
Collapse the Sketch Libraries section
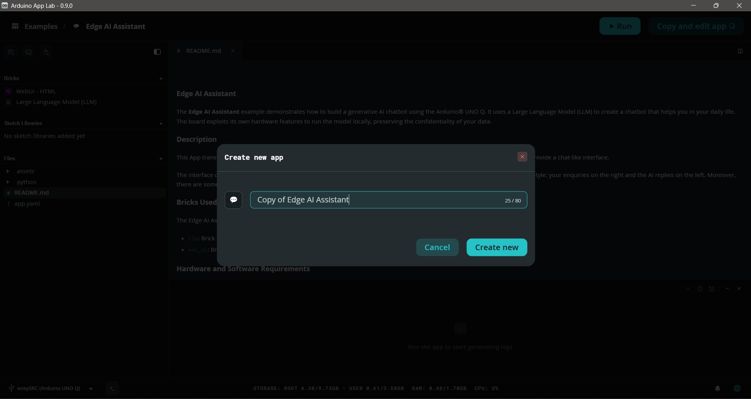click(161, 123)
